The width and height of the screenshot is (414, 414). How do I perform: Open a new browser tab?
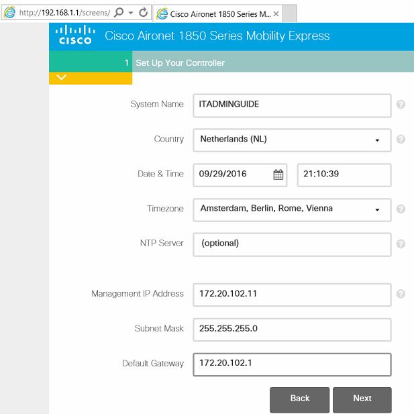coord(290,13)
